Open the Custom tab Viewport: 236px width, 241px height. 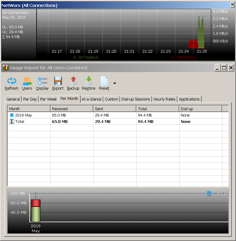pyautogui.click(x=112, y=99)
